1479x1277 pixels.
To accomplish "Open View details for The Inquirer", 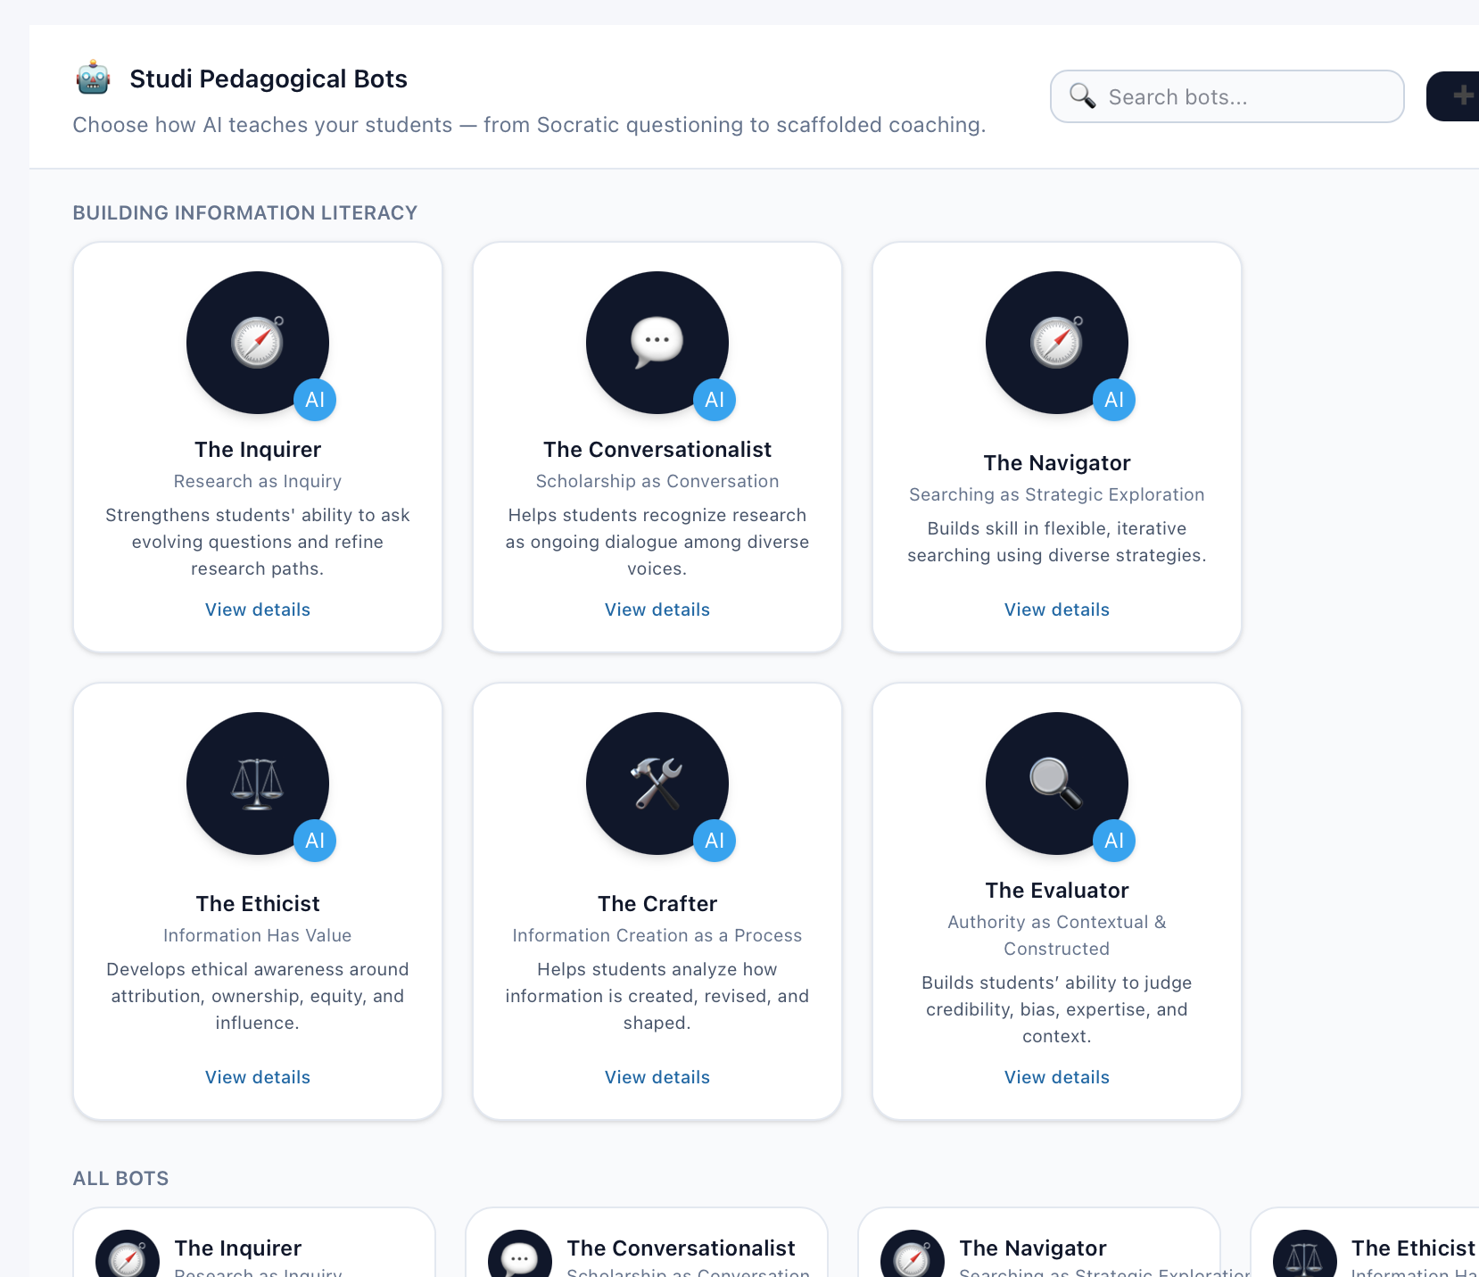I will pyautogui.click(x=257, y=609).
